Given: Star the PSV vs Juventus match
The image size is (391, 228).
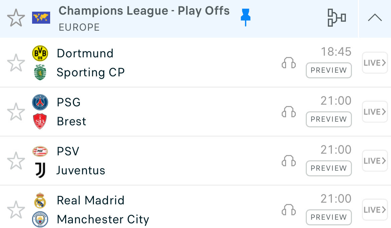Looking at the screenshot, I should click(x=16, y=161).
